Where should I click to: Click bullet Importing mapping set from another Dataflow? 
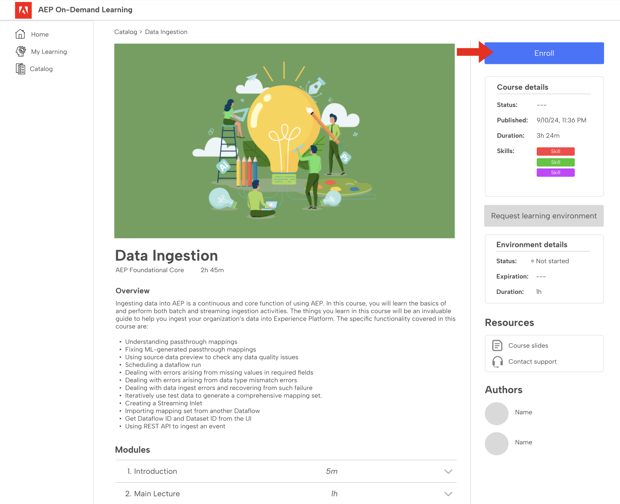coord(193,411)
